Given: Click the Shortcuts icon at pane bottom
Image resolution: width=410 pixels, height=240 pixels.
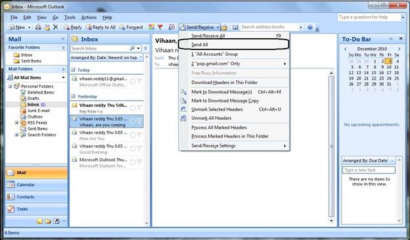Looking at the screenshot, I should tap(57, 221).
